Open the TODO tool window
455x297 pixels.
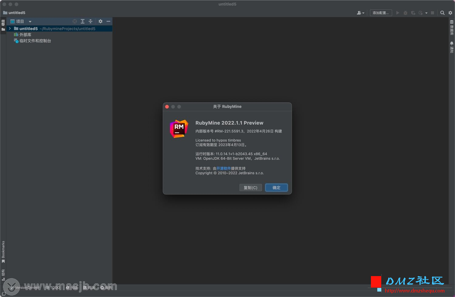[x=53, y=287]
